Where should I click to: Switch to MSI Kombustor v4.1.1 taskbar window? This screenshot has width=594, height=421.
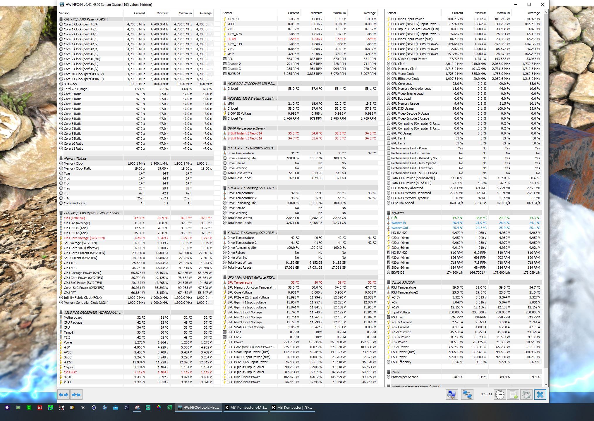(x=246, y=408)
